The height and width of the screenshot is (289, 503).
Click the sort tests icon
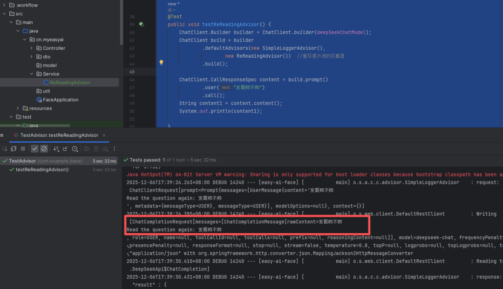[x=56, y=149]
